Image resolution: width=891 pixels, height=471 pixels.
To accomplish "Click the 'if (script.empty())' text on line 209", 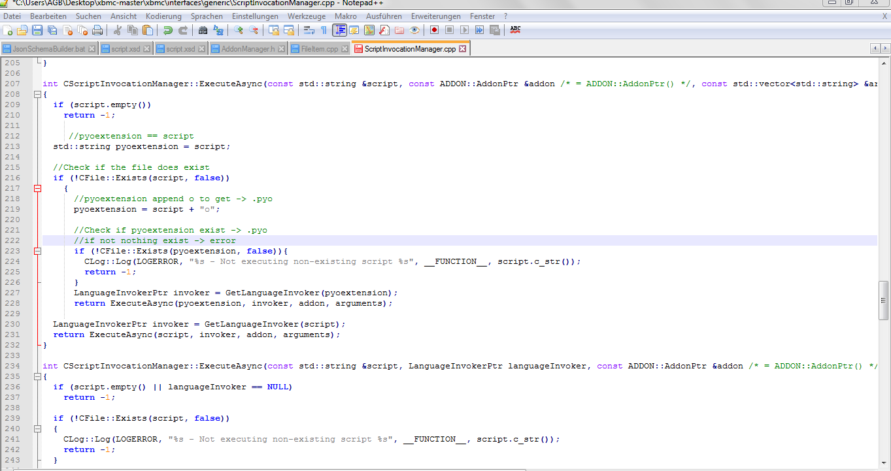I will click(103, 105).
